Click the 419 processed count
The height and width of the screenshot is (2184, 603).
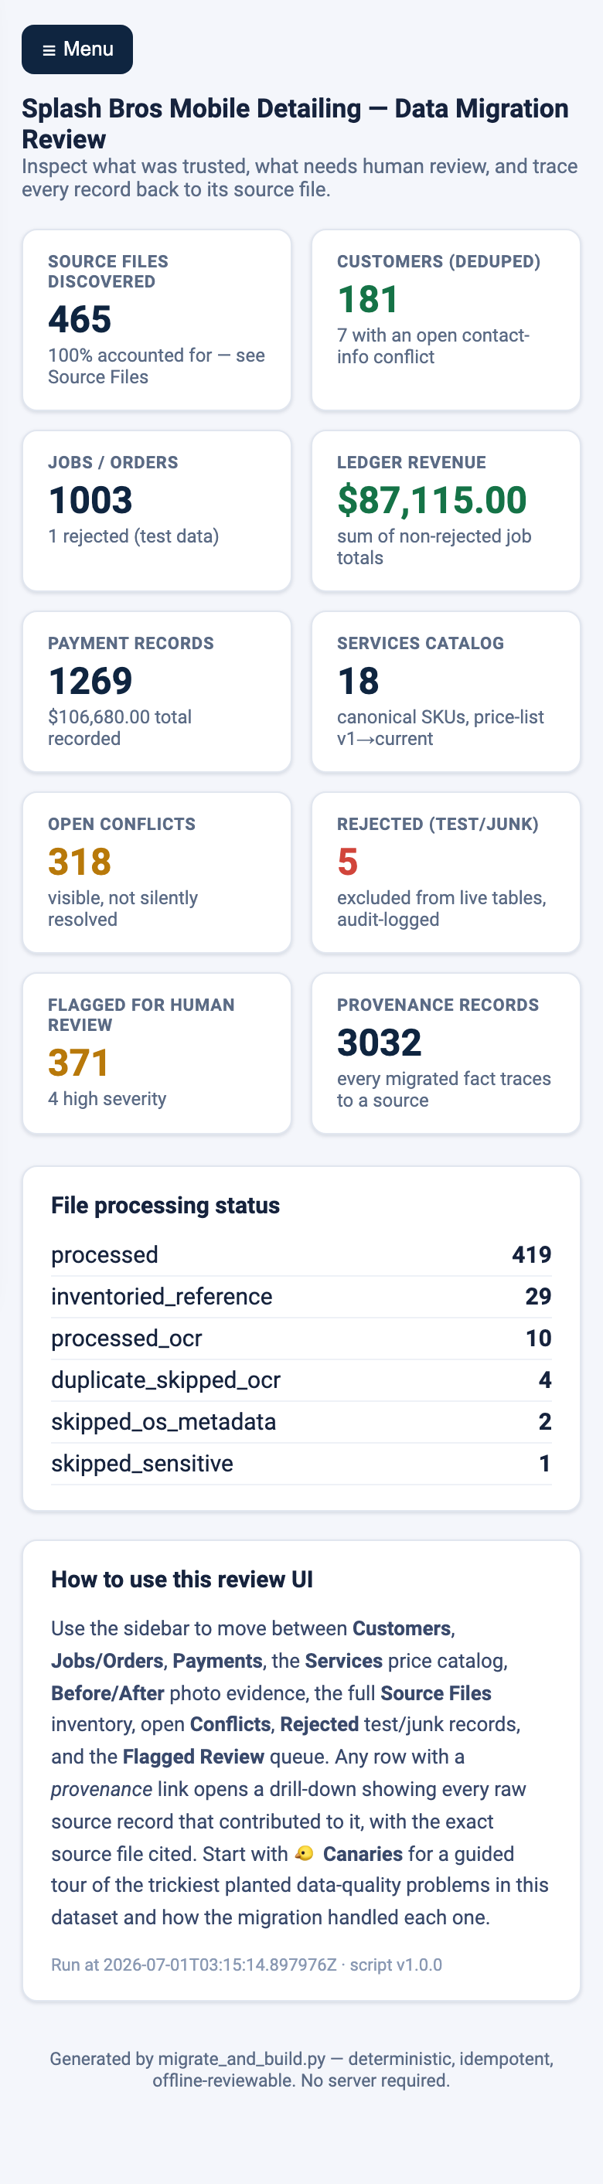[532, 1255]
